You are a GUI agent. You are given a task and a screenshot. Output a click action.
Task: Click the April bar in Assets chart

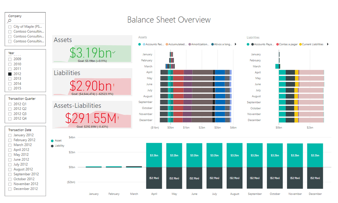[x=196, y=72]
